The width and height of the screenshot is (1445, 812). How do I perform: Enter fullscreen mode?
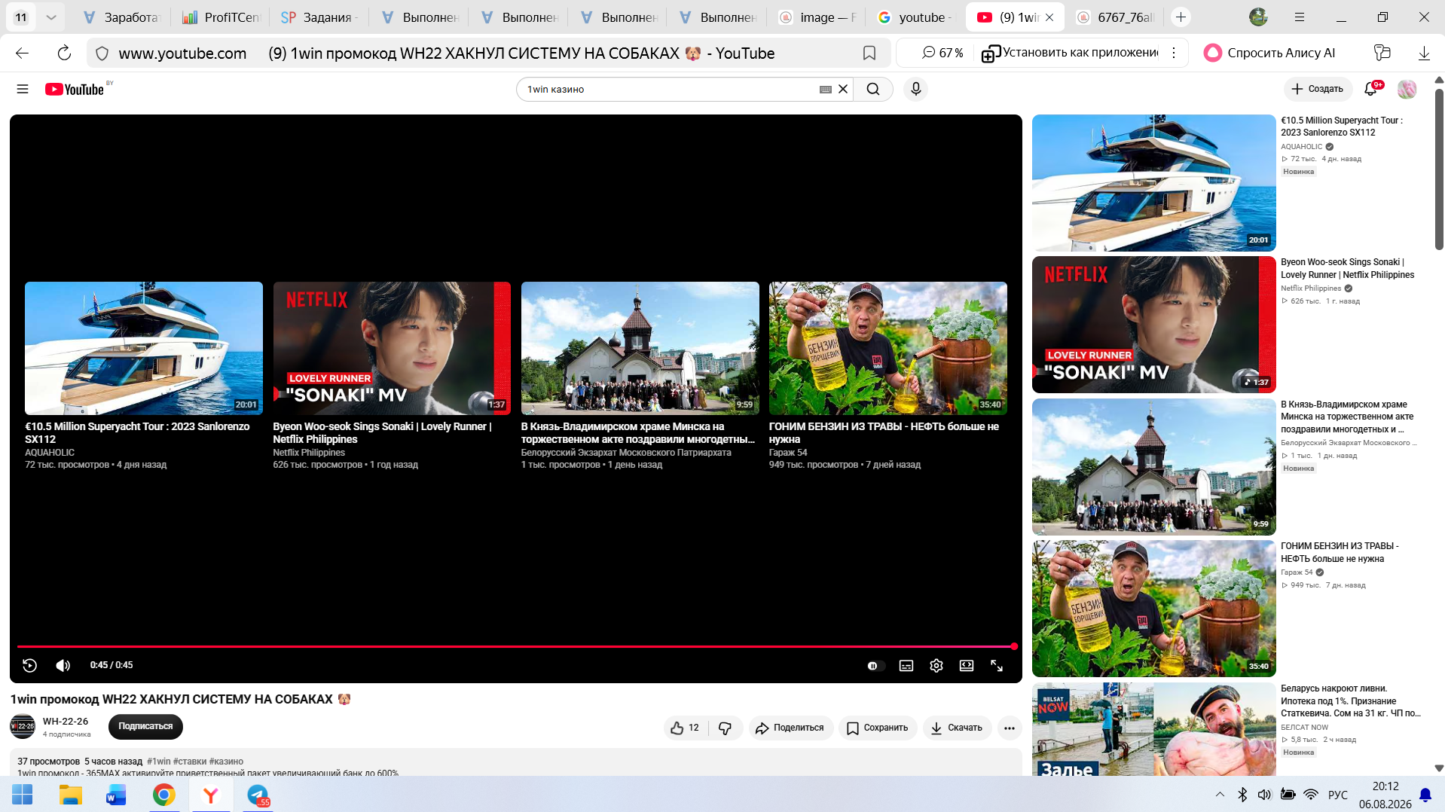[997, 666]
